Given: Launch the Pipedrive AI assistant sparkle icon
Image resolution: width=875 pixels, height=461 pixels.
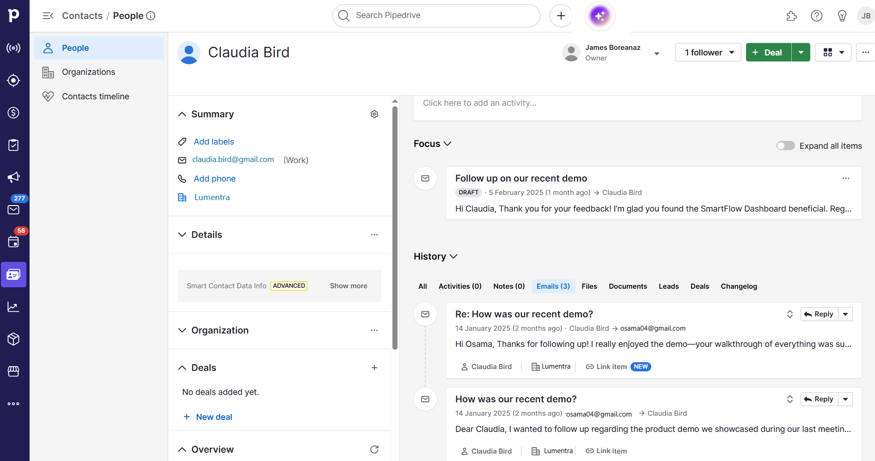Looking at the screenshot, I should tap(600, 15).
